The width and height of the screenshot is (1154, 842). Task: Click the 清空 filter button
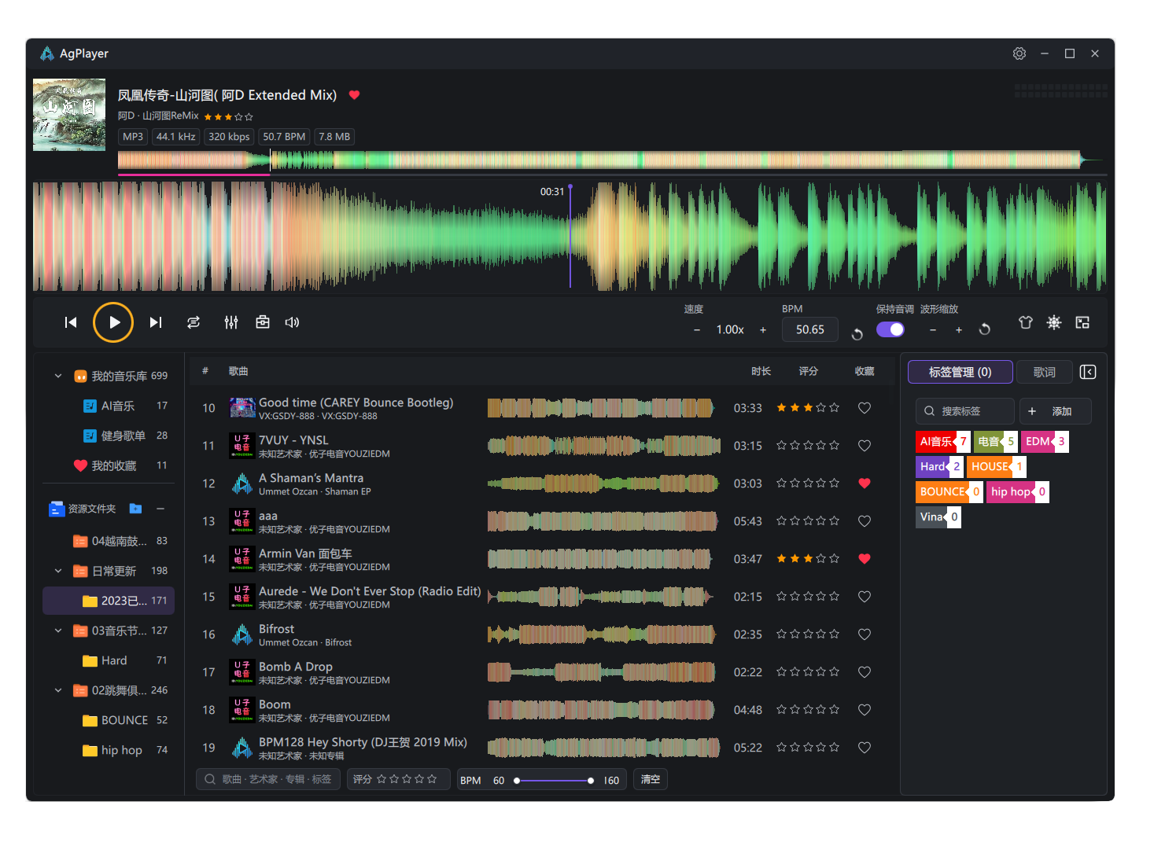(651, 779)
